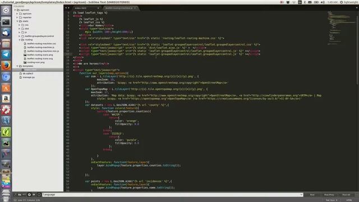Click the Bluetooth indicator in top panel

[x=305, y=2]
